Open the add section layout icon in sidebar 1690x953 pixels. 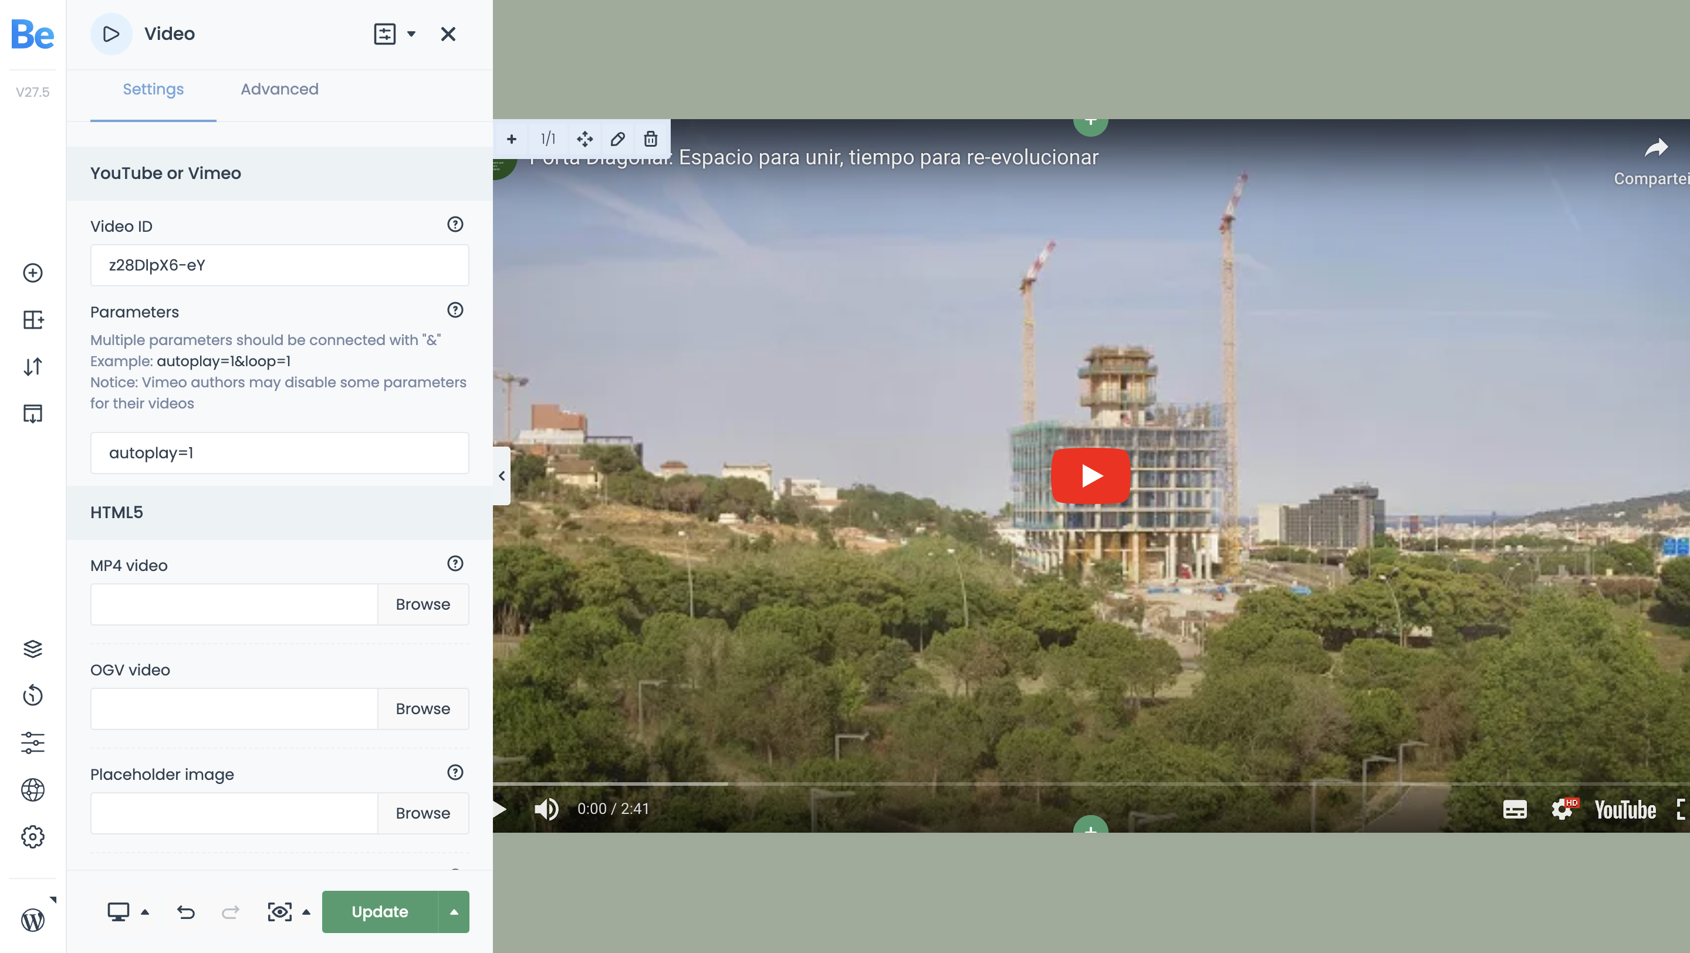pyautogui.click(x=33, y=320)
